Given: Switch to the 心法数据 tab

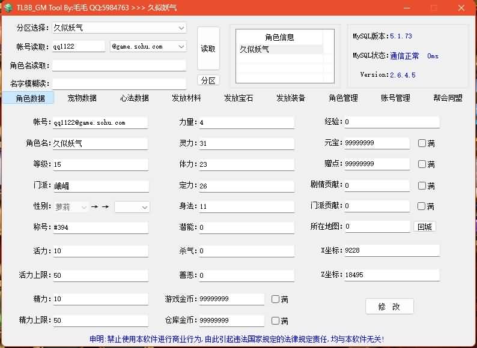Looking at the screenshot, I should (x=134, y=98).
